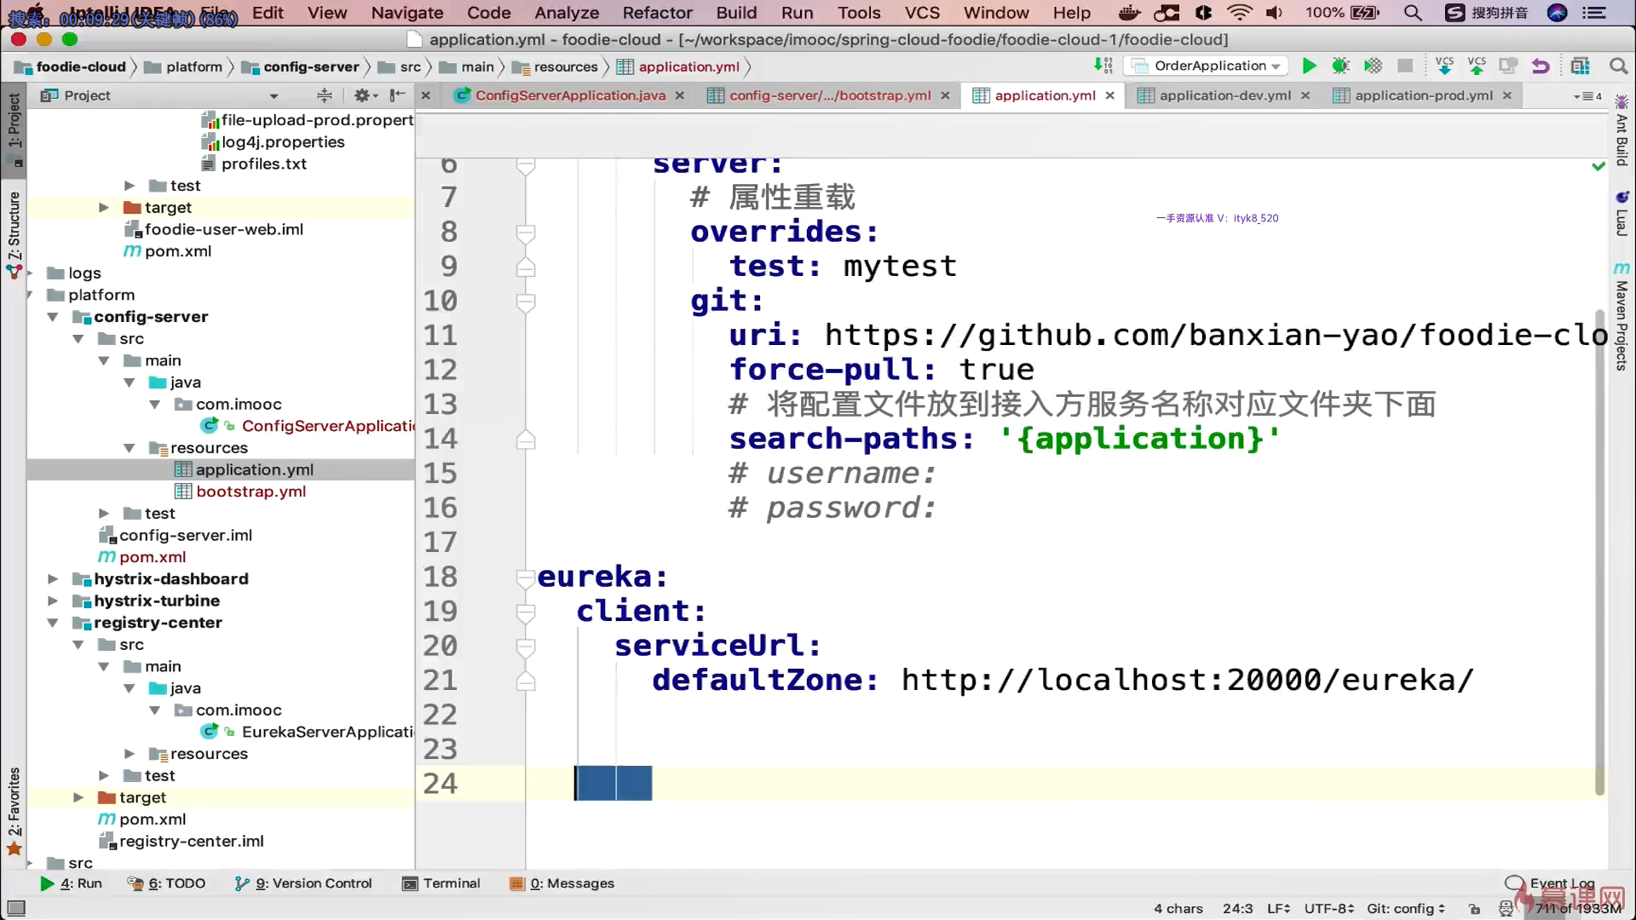Viewport: 1636px width, 920px height.
Task: Collapse all in Project panel
Action: click(x=325, y=95)
